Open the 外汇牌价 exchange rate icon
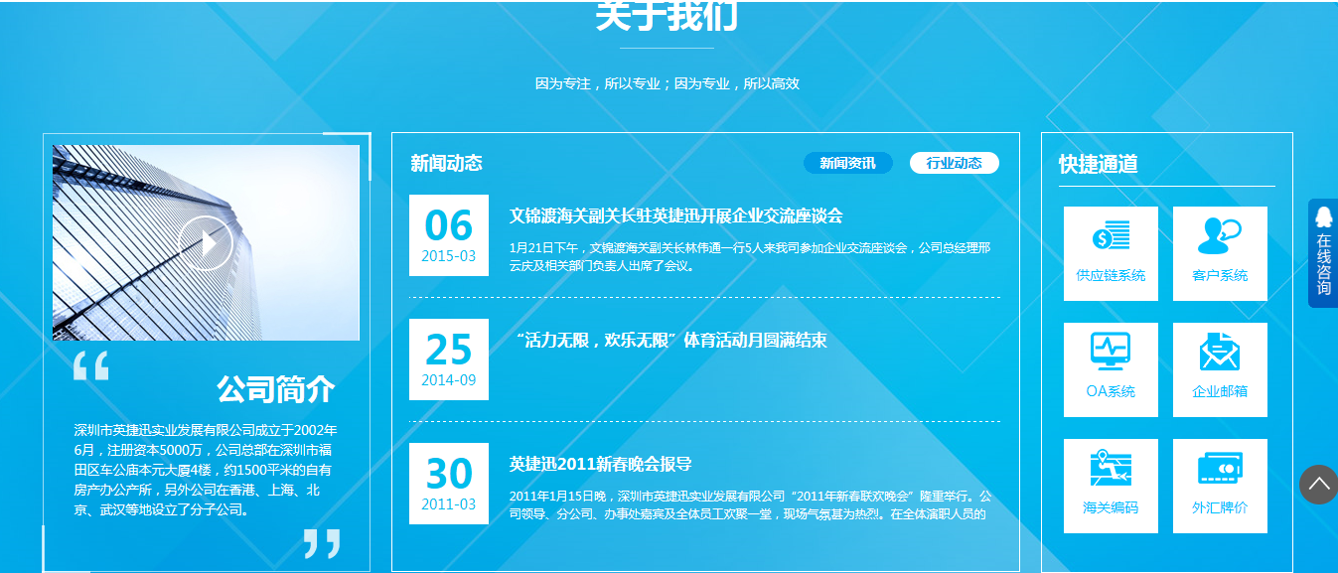This screenshot has width=1338, height=573. pos(1219,486)
